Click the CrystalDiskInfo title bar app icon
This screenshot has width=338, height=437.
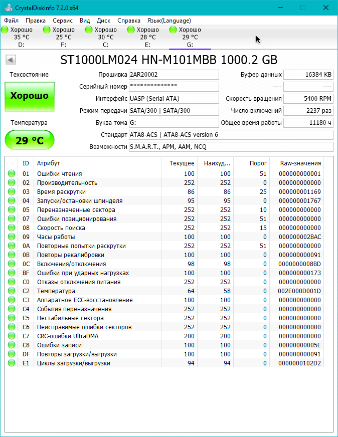pos(8,8)
